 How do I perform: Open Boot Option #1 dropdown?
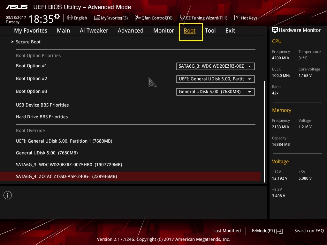[x=216, y=66]
